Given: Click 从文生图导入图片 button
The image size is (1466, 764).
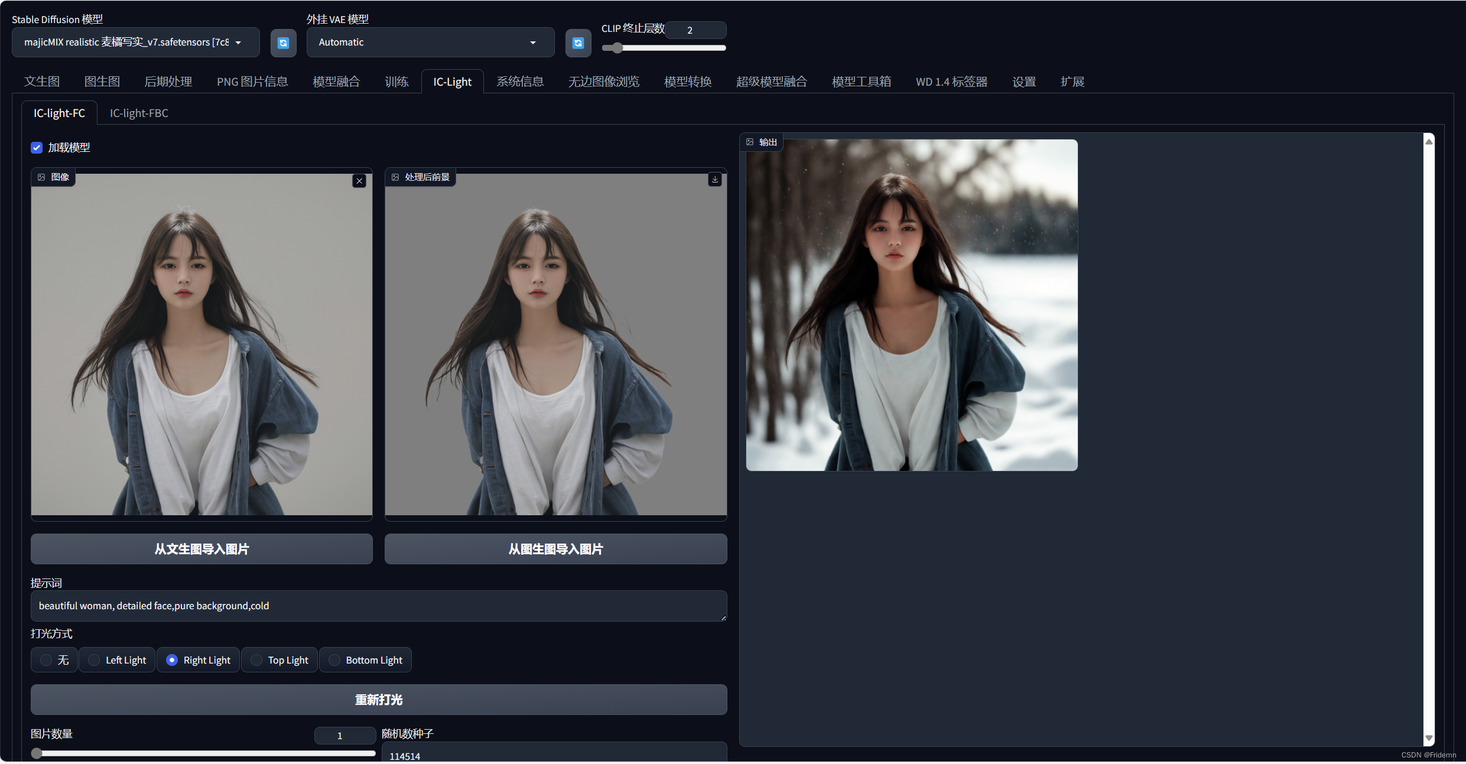Looking at the screenshot, I should click(x=201, y=549).
